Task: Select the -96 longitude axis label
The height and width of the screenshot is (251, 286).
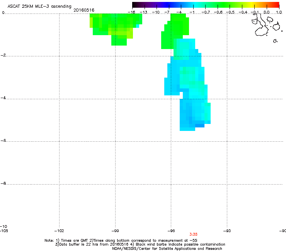Action: point(171,231)
